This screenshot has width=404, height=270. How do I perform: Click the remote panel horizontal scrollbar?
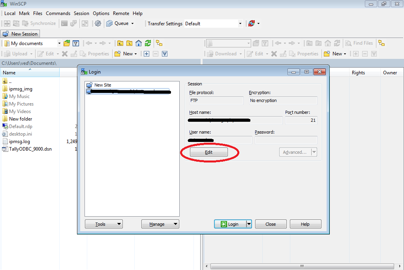tap(302, 266)
